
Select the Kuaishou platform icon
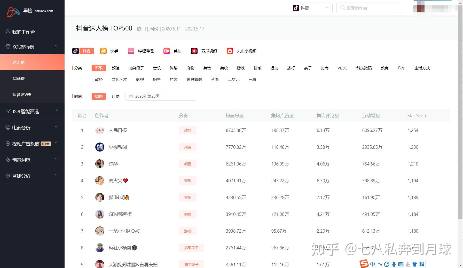(x=103, y=51)
